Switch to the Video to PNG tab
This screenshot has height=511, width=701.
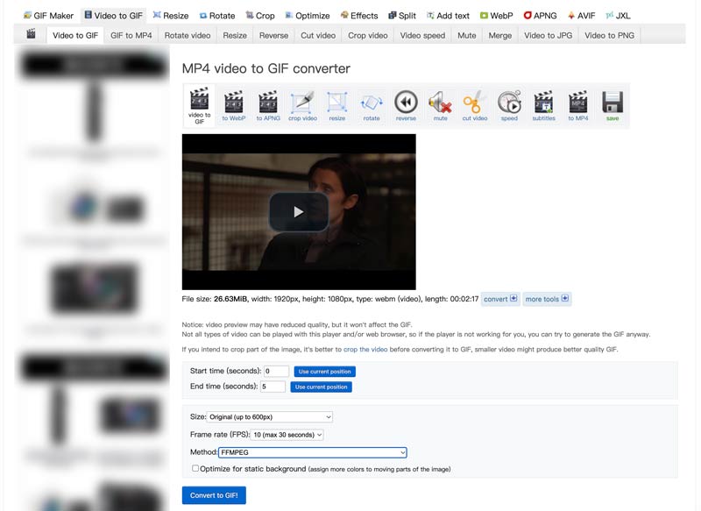[x=609, y=35]
